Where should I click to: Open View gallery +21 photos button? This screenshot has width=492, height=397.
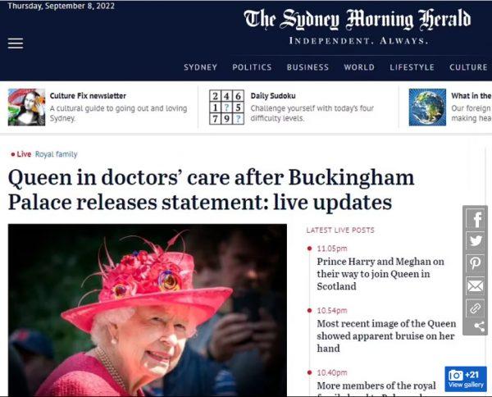coord(466,379)
